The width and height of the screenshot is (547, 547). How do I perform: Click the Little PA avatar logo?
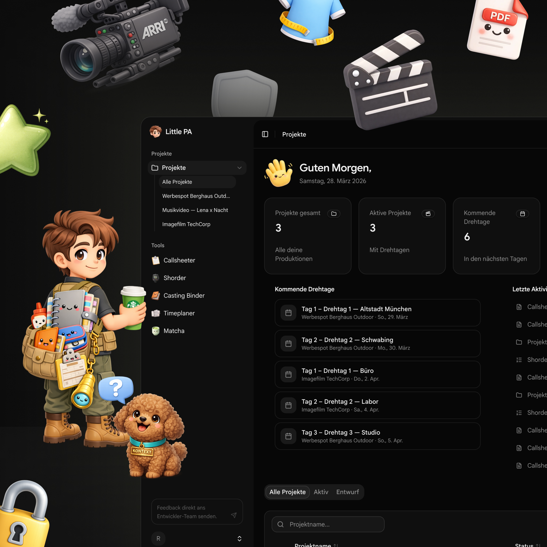156,132
